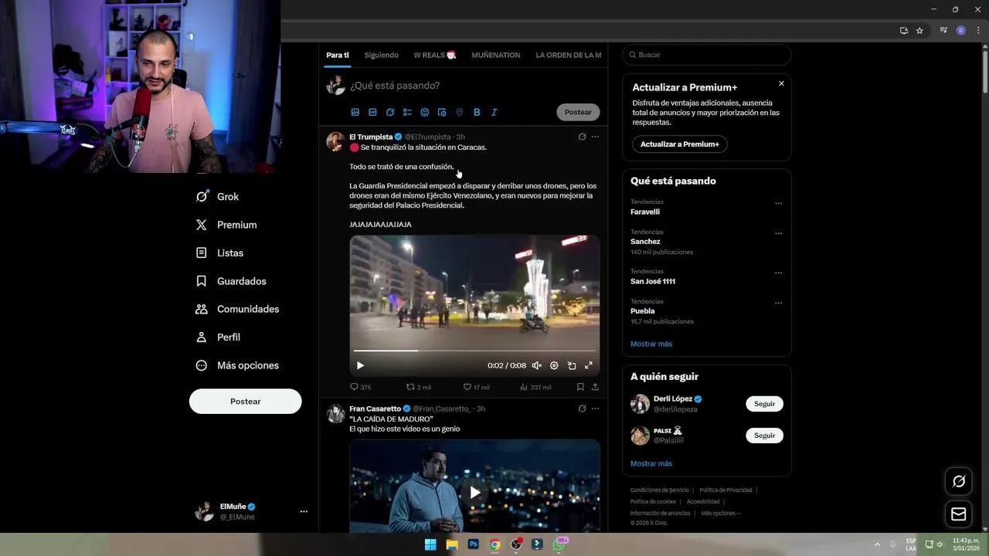Screen dimensions: 989x556
Task: Open the Windows Start menu
Action: click(430, 544)
